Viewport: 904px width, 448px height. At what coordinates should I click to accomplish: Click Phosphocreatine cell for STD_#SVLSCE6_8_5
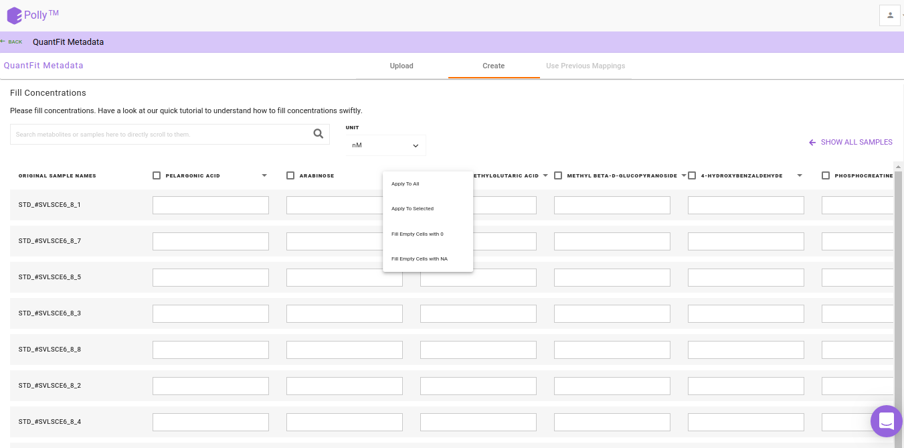[857, 277]
